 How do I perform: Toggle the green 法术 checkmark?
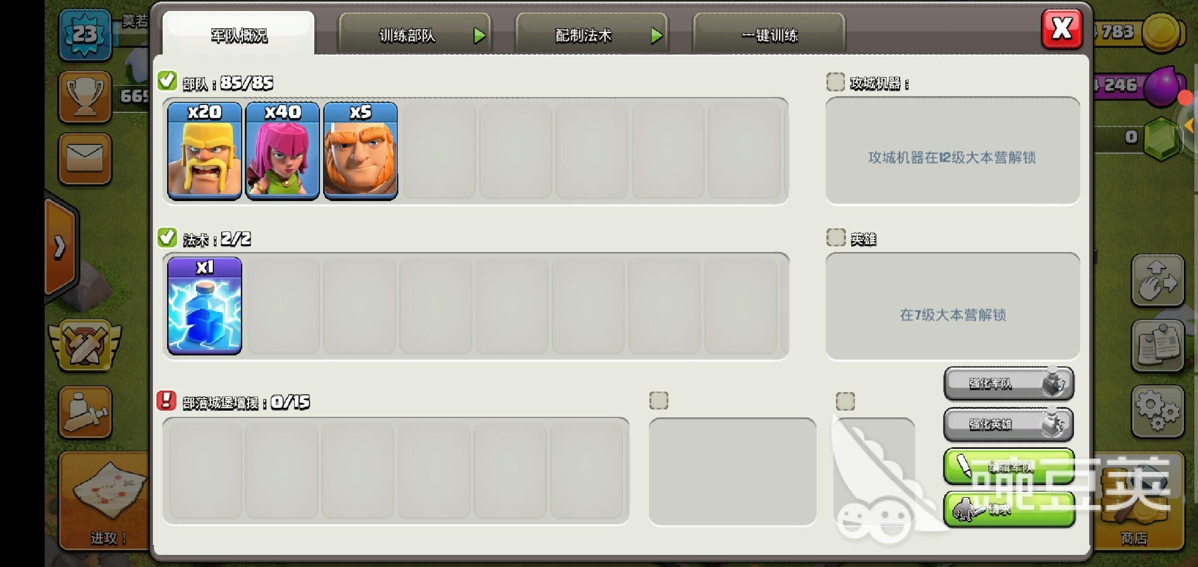click(167, 237)
